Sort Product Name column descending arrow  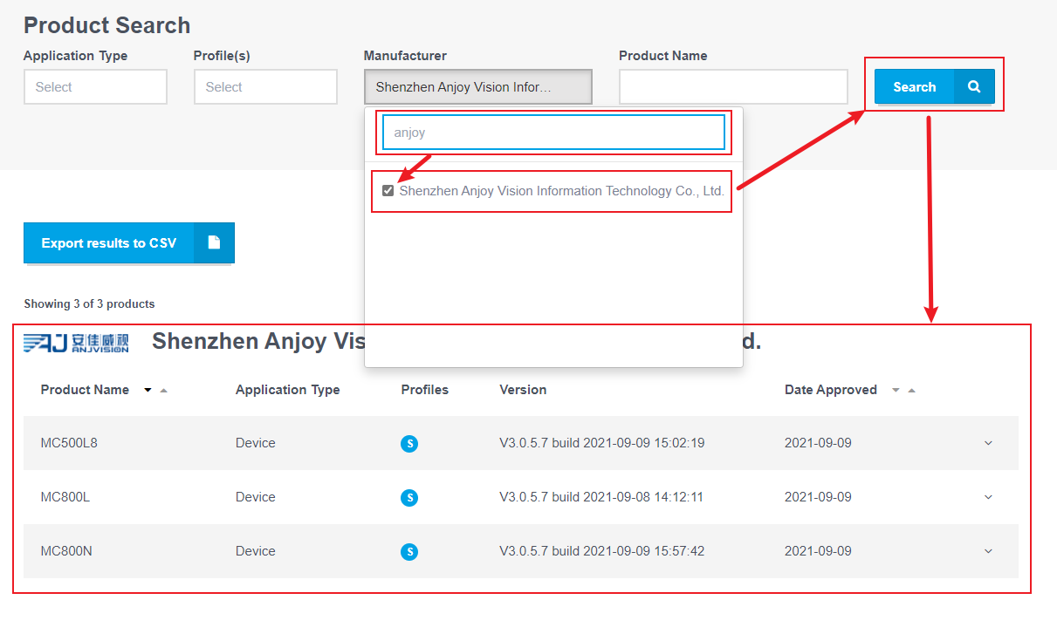[148, 391]
